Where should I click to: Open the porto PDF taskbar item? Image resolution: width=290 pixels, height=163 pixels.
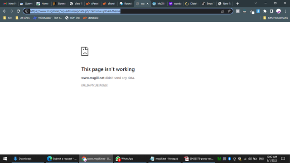[x=198, y=158]
